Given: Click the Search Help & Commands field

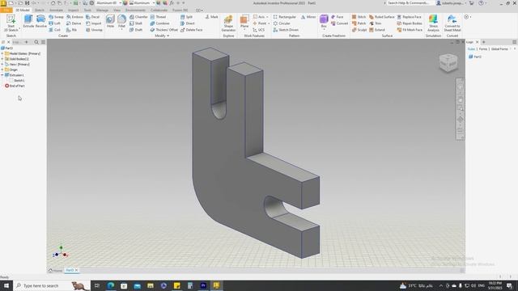Looking at the screenshot, I should coord(409,3).
